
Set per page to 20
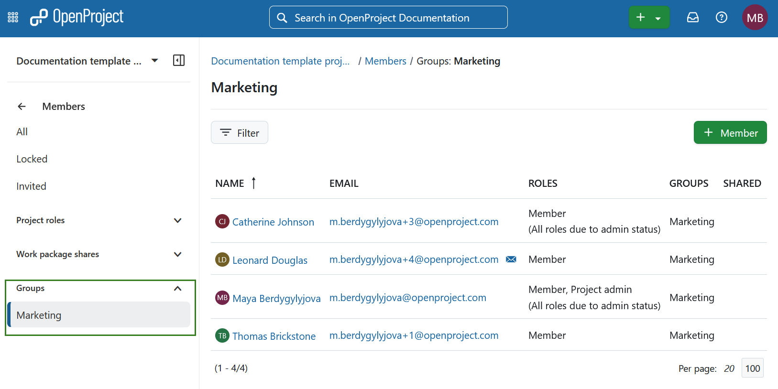tap(729, 368)
